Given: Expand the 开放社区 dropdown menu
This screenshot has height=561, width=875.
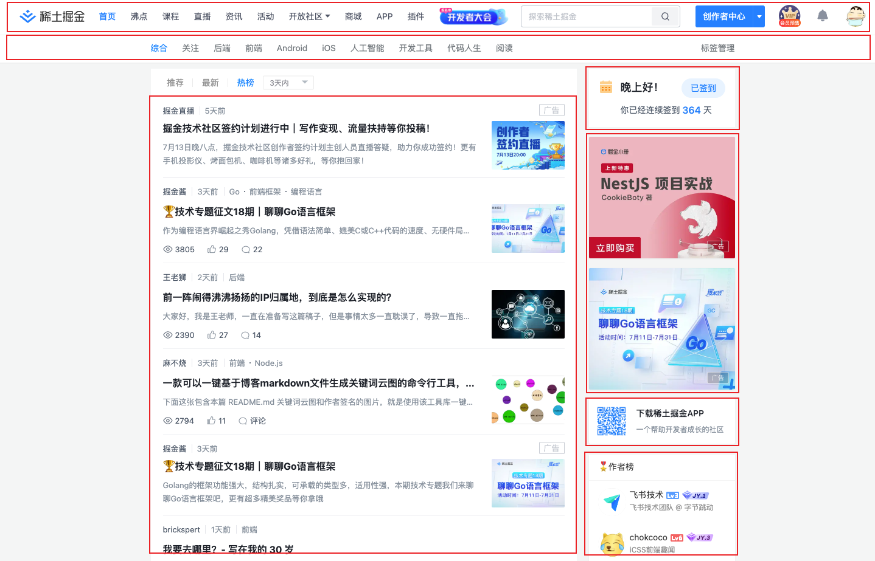Looking at the screenshot, I should click(309, 16).
